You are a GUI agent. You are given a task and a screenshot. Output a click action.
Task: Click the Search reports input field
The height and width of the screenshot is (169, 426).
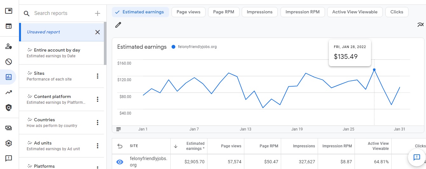[x=63, y=13]
